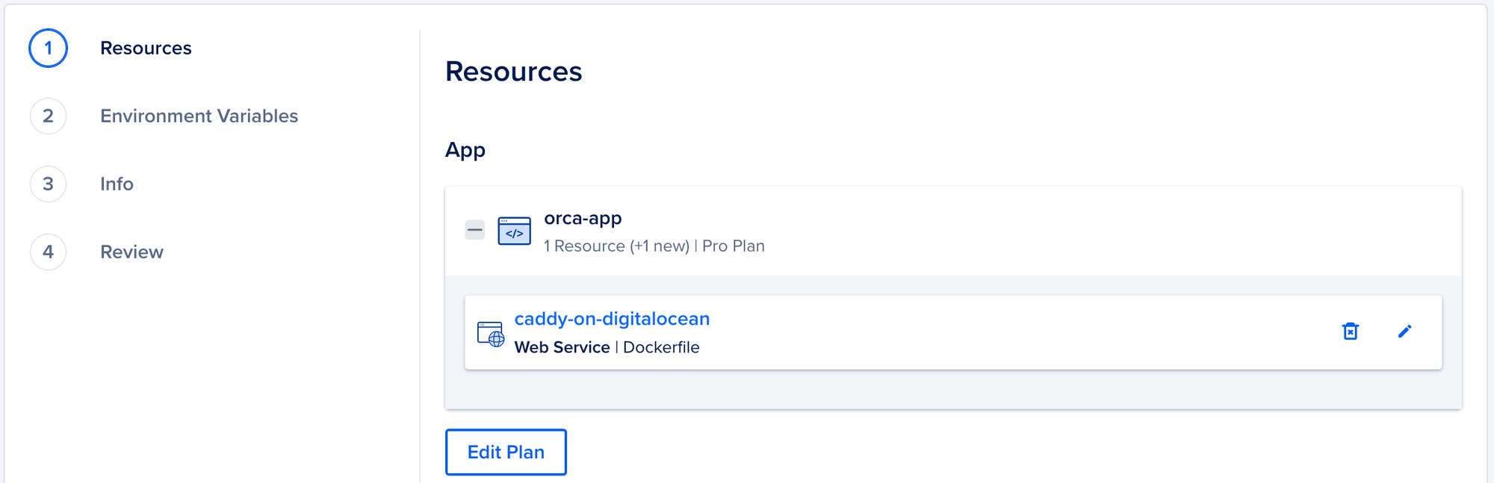Collapse the orca-app group with the minus button
Image resolution: width=1494 pixels, height=483 pixels.
[474, 230]
